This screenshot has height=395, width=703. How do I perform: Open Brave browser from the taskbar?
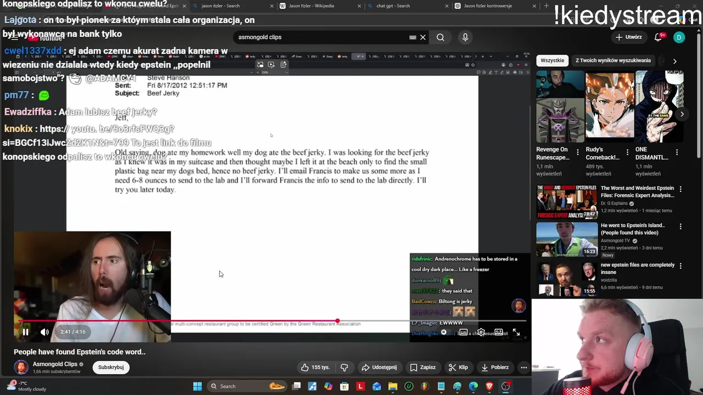[489, 386]
